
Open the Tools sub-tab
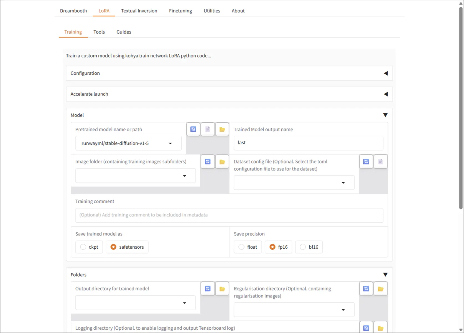tap(99, 32)
